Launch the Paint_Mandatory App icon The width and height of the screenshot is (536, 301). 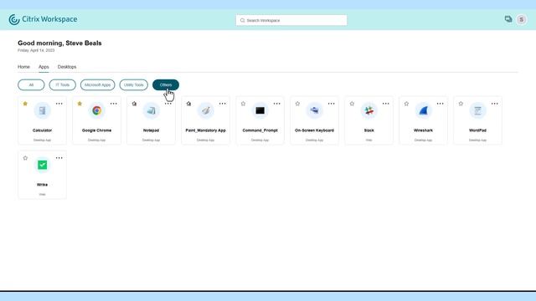205,110
